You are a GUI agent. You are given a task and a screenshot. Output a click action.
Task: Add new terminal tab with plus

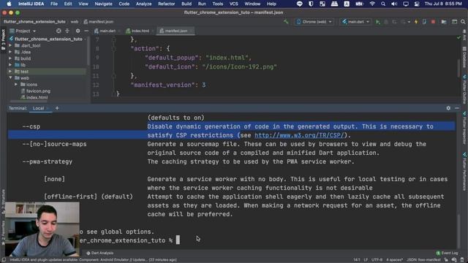tap(57, 108)
